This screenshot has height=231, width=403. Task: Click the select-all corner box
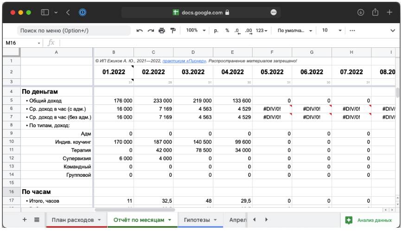pyautogui.click(x=11, y=52)
